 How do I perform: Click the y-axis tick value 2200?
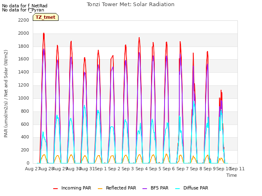(24, 20)
